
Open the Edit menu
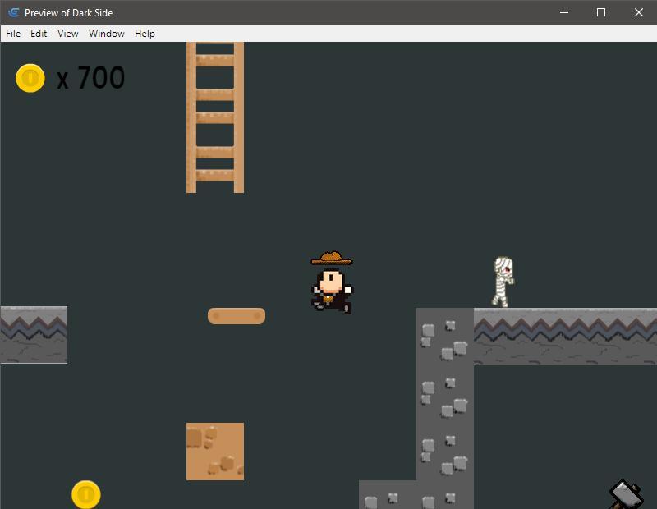[39, 34]
